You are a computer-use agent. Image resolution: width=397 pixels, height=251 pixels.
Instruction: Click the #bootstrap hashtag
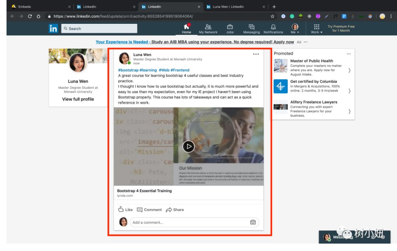(128, 70)
